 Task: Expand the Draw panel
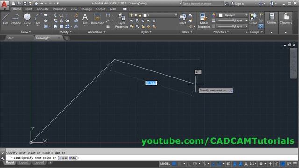coord(26,32)
